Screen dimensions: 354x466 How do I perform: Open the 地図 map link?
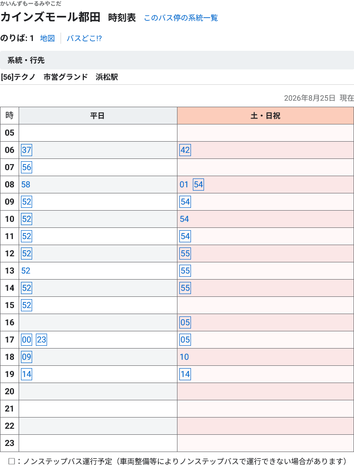tap(48, 38)
